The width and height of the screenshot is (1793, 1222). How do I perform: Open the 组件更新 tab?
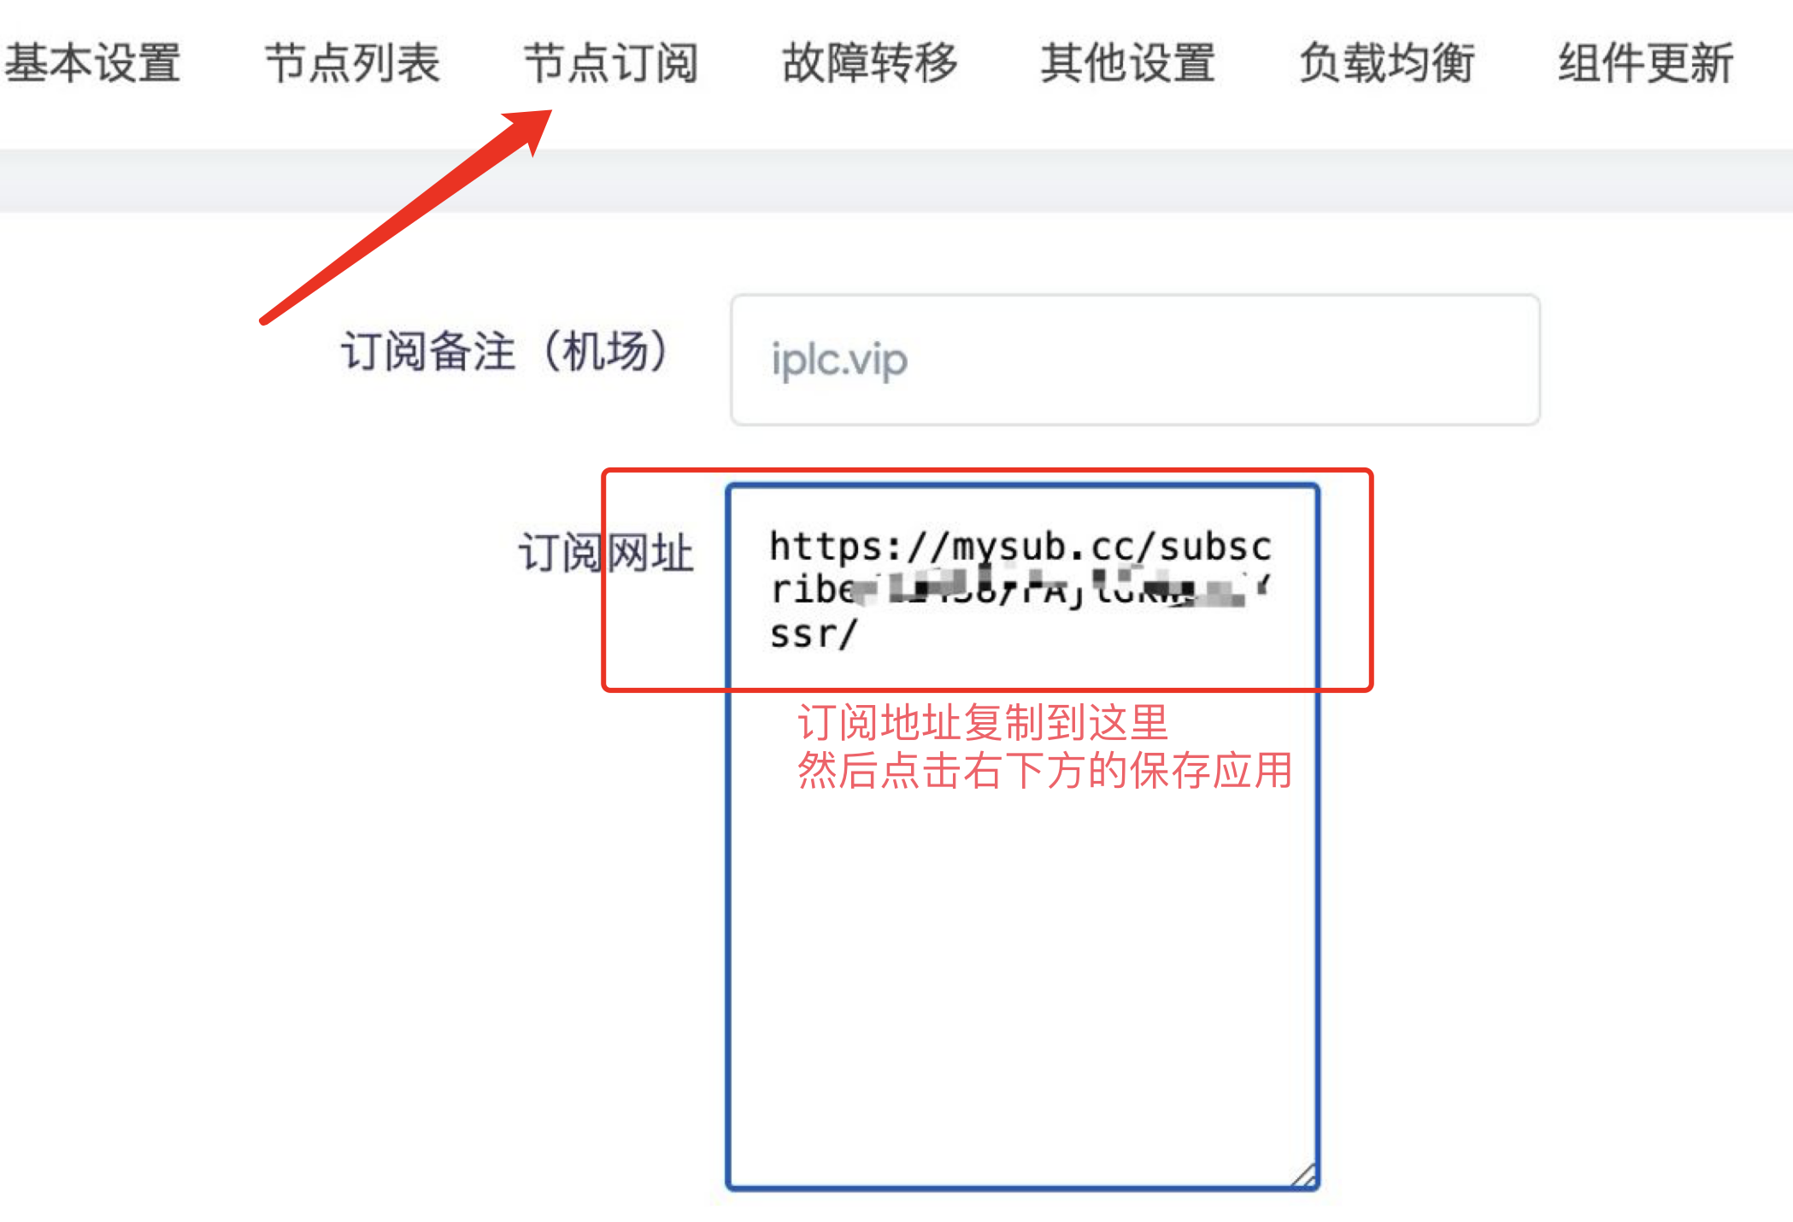(x=1645, y=63)
